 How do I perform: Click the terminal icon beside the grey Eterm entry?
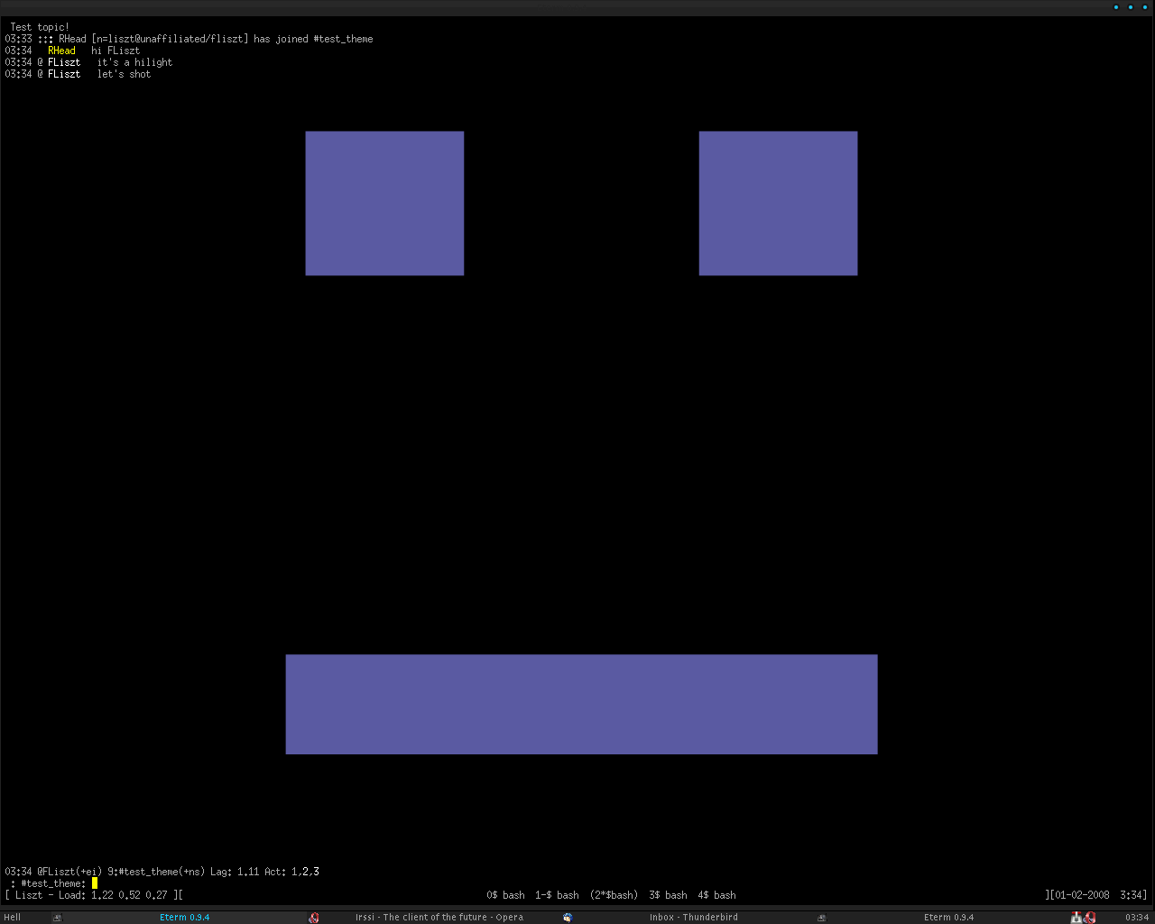click(x=821, y=918)
